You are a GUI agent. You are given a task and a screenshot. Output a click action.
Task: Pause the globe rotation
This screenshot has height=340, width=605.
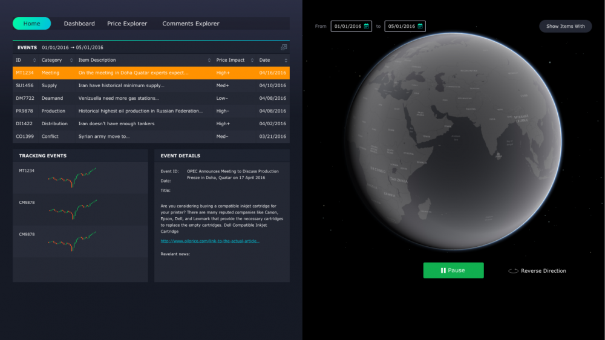pyautogui.click(x=453, y=270)
